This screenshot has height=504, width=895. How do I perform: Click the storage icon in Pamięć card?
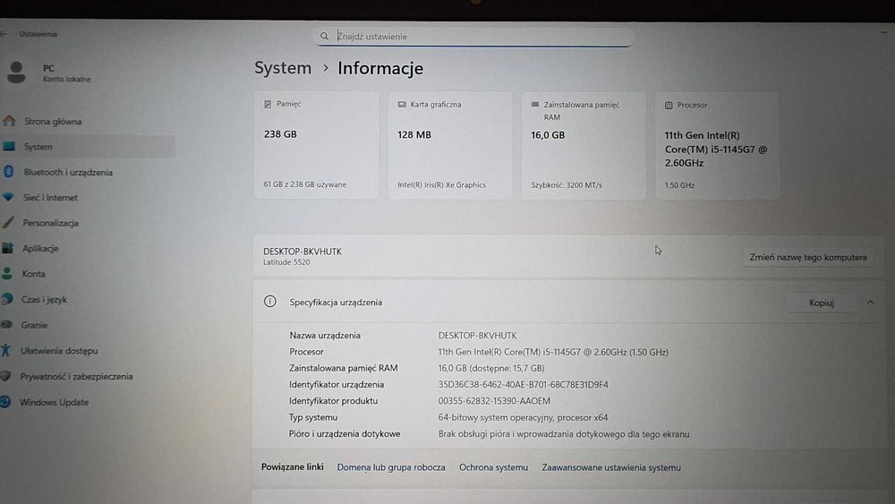268,104
